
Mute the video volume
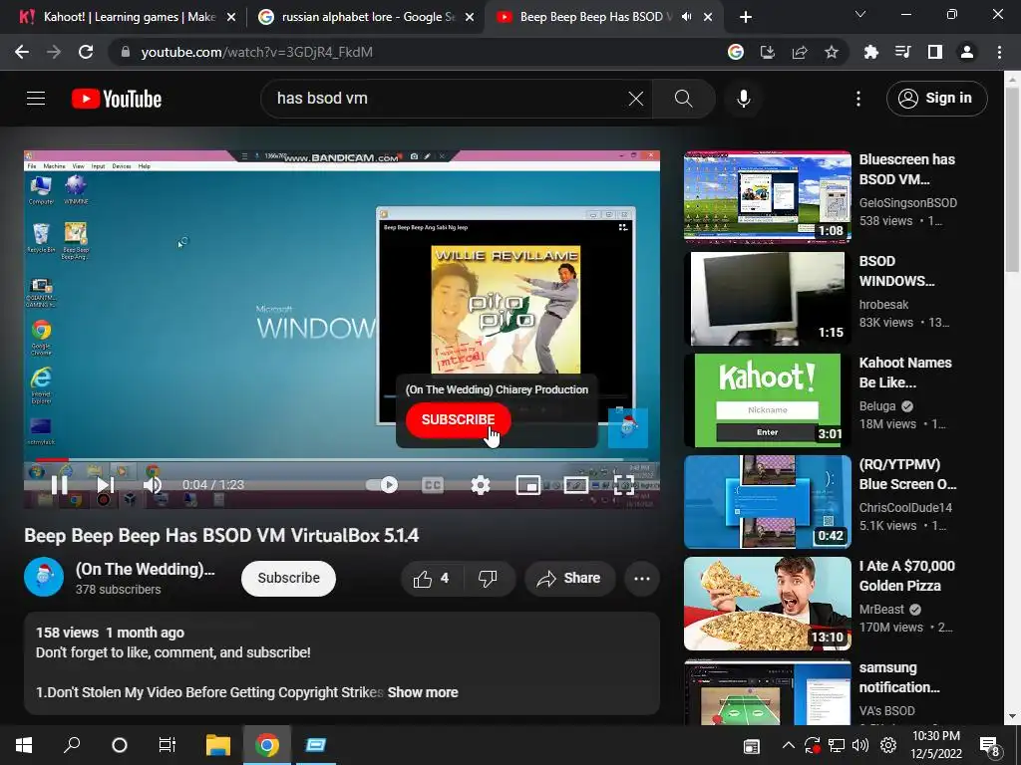point(153,485)
